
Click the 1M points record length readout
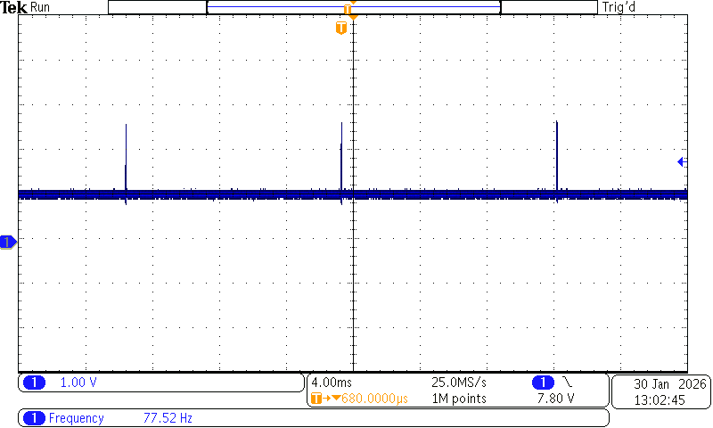[x=459, y=399]
